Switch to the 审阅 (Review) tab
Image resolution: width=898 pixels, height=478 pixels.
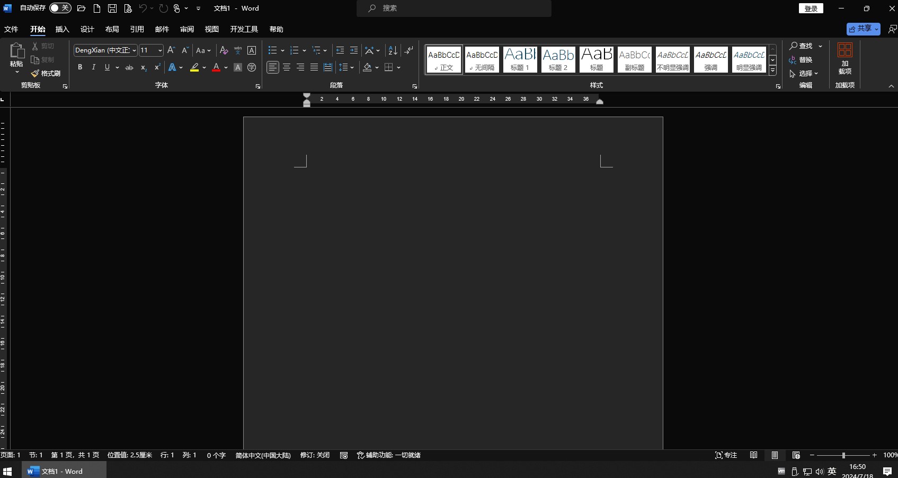click(x=187, y=29)
